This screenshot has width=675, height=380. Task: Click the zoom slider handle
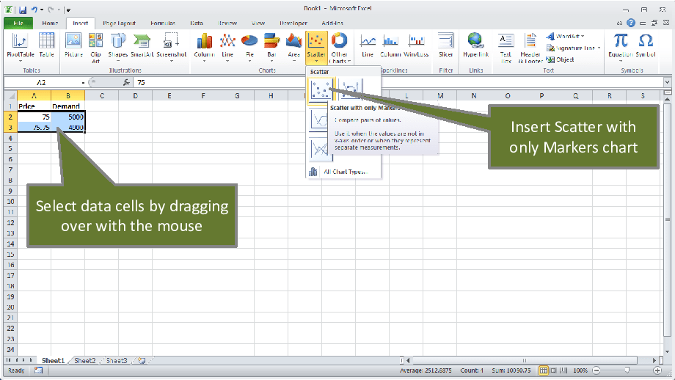(x=627, y=370)
